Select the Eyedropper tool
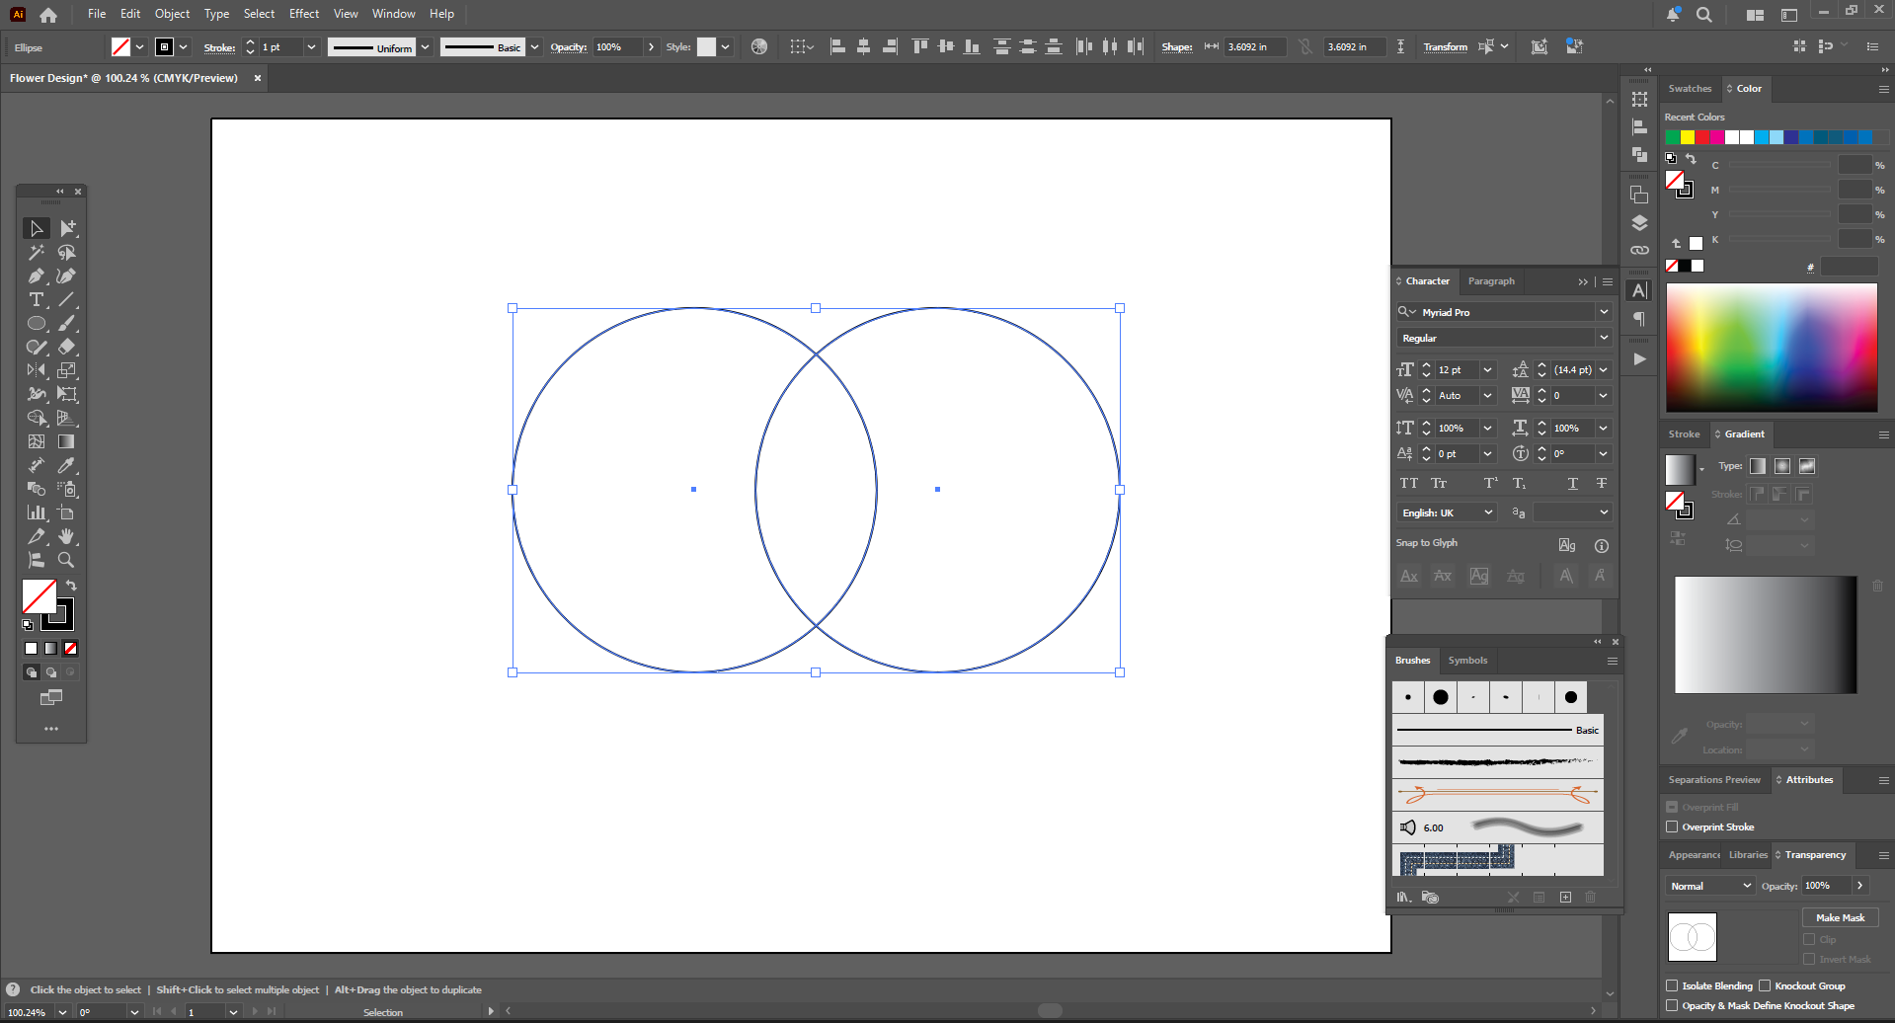Image resolution: width=1895 pixels, height=1023 pixels. [x=66, y=465]
